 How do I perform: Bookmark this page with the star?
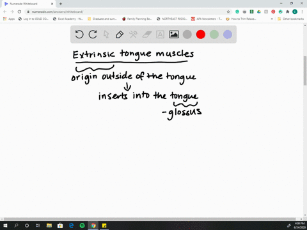(x=228, y=11)
